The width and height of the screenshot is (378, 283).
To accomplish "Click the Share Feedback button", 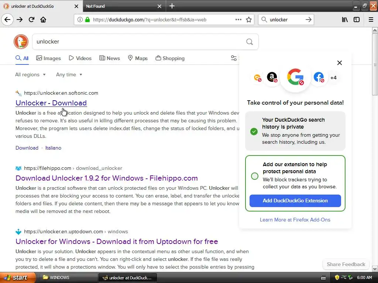I will tap(346, 264).
